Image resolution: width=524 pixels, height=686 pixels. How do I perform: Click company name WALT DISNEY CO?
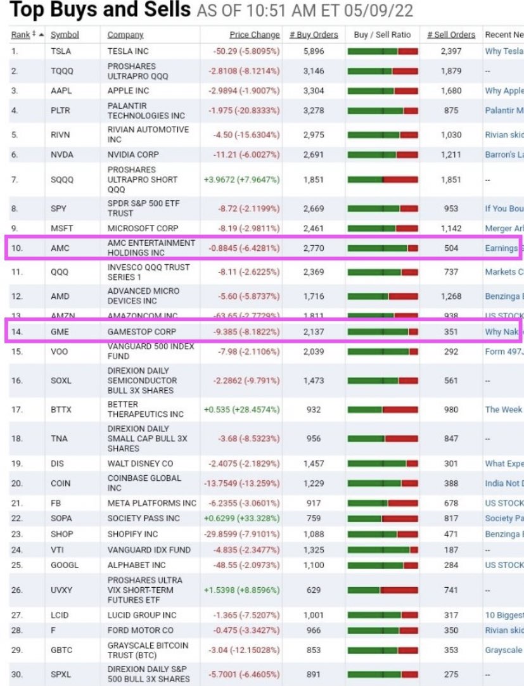point(140,463)
